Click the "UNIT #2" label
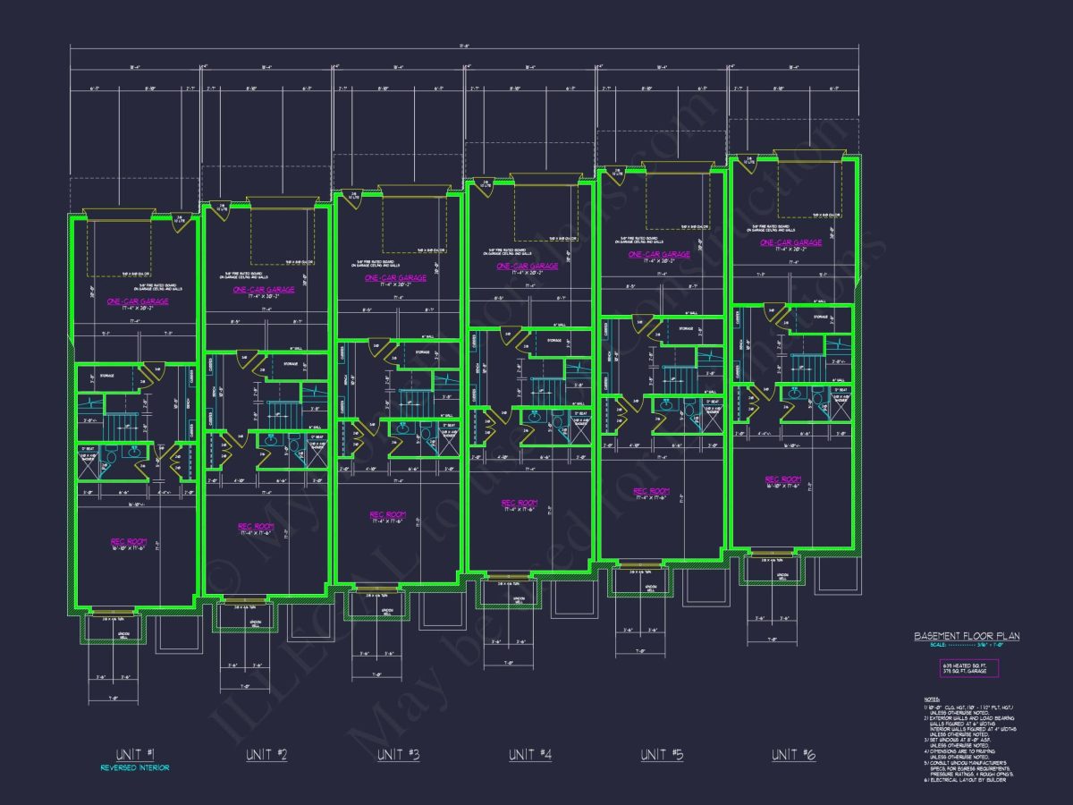The image size is (1073, 805). pos(266,754)
